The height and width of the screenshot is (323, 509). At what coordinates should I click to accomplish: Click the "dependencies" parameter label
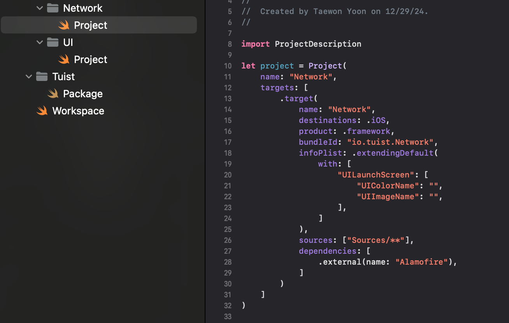pos(328,251)
